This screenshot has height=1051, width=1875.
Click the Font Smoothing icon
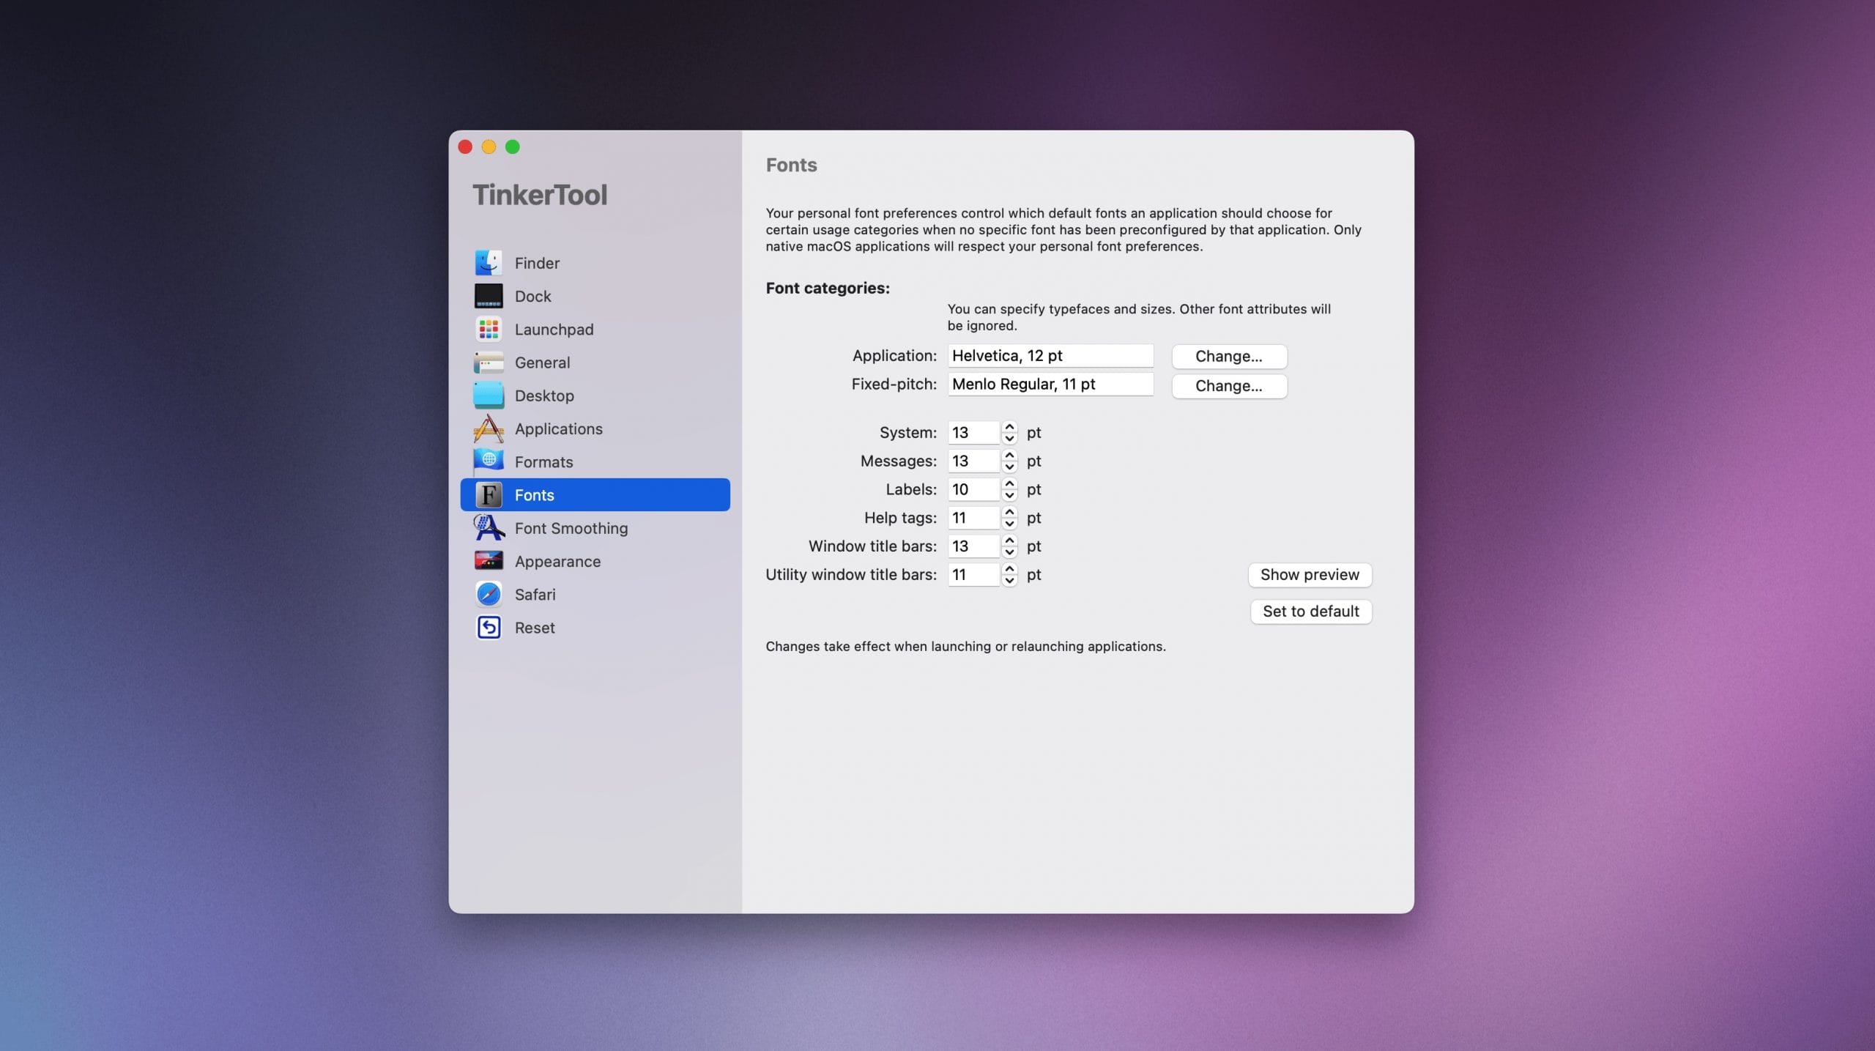[x=489, y=528]
